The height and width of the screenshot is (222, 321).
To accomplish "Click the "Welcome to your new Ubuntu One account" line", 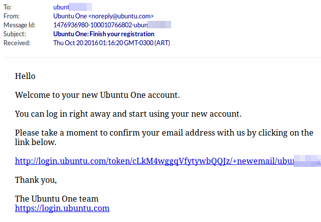I will [x=97, y=95].
